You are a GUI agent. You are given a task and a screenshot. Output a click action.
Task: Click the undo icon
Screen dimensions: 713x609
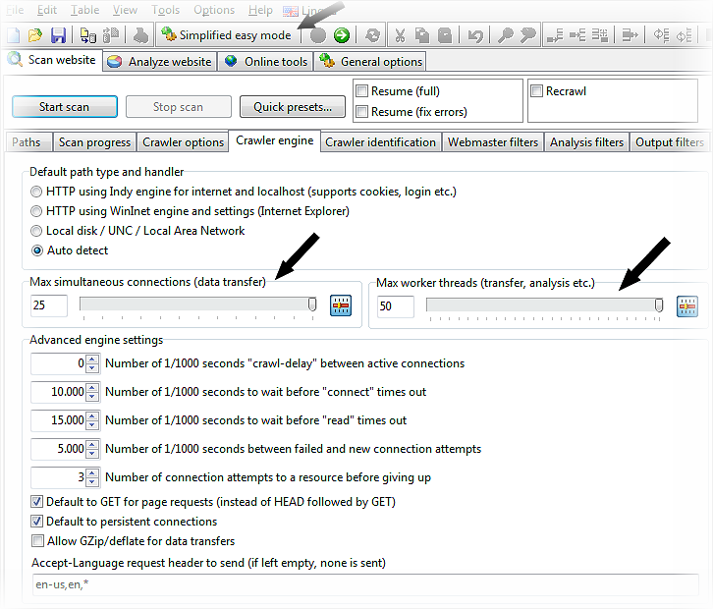point(475,35)
